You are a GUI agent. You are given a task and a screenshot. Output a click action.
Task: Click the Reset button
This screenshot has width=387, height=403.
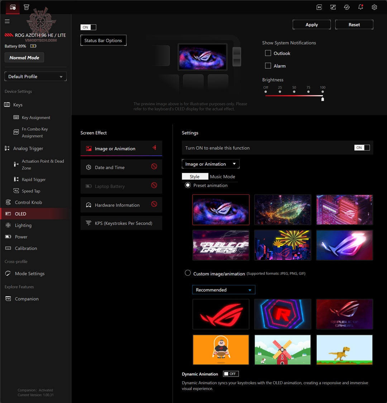[x=354, y=25]
